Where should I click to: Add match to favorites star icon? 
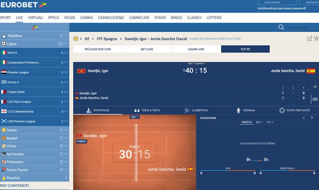[x=316, y=38]
